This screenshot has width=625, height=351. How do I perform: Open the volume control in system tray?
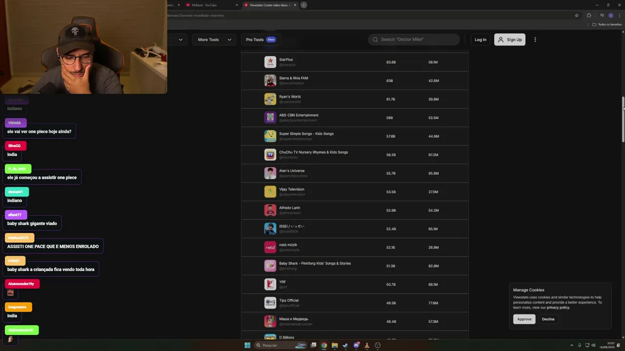point(593,345)
